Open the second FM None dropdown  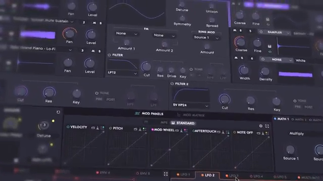(164, 36)
